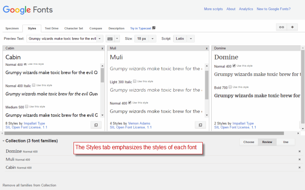
Task: Open the keyboard layout dropdown arrow
Action: [x=117, y=39]
